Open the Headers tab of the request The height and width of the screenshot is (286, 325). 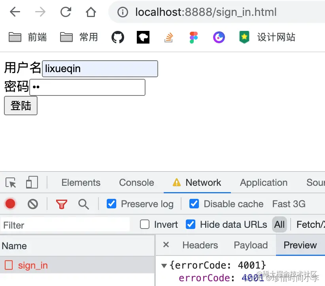(200, 245)
